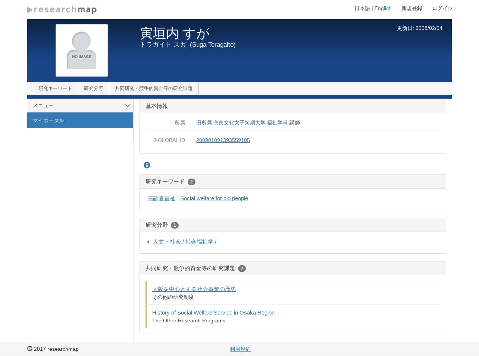Click the J-GLOBAL ID field label

point(169,140)
